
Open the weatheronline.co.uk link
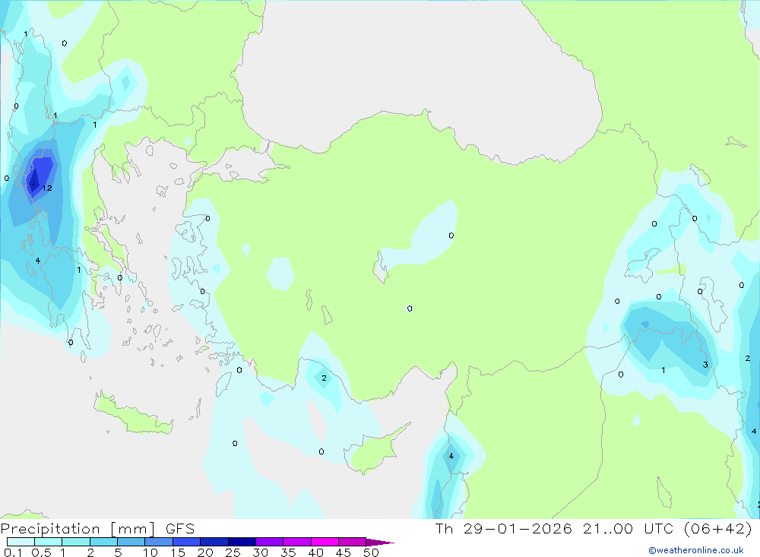tap(696, 550)
